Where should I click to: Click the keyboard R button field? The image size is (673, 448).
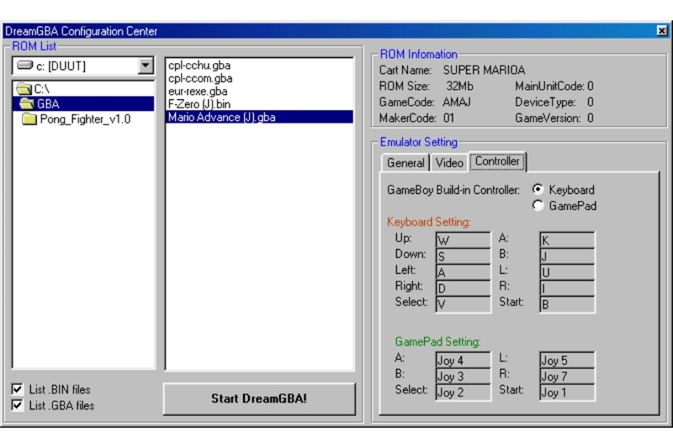567,287
